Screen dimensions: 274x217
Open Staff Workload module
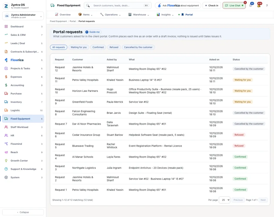point(23,127)
